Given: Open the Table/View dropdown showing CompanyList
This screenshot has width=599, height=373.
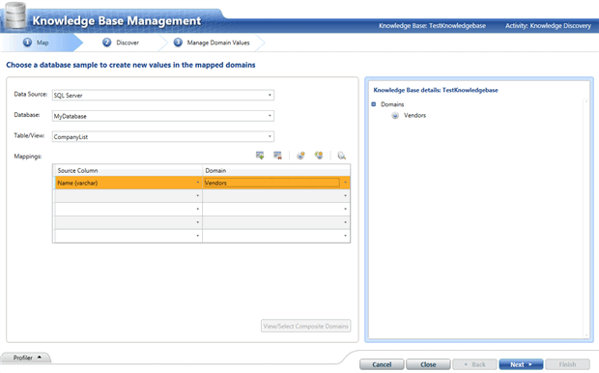Looking at the screenshot, I should [270, 136].
